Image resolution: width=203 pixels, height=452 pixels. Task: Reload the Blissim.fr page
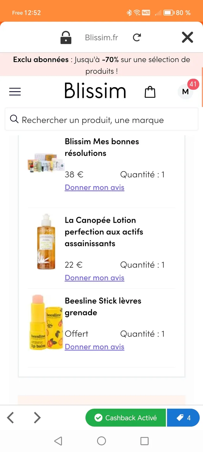137,37
